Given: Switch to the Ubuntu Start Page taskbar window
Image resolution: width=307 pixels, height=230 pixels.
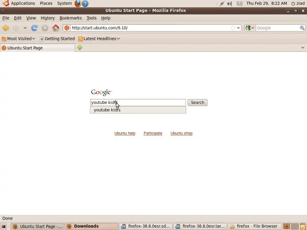Looking at the screenshot, I should pyautogui.click(x=37, y=226).
